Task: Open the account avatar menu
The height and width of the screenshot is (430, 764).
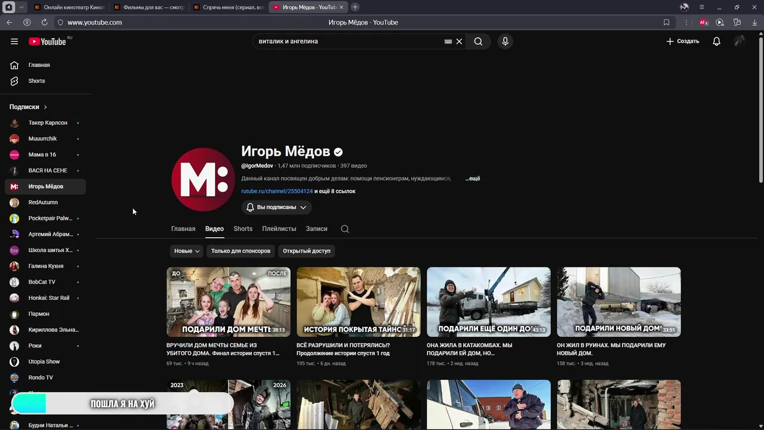Action: (740, 41)
